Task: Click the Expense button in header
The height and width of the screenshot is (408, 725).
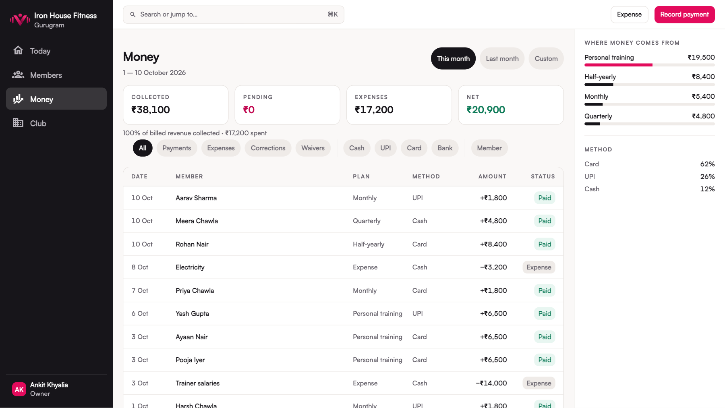Action: (x=629, y=14)
